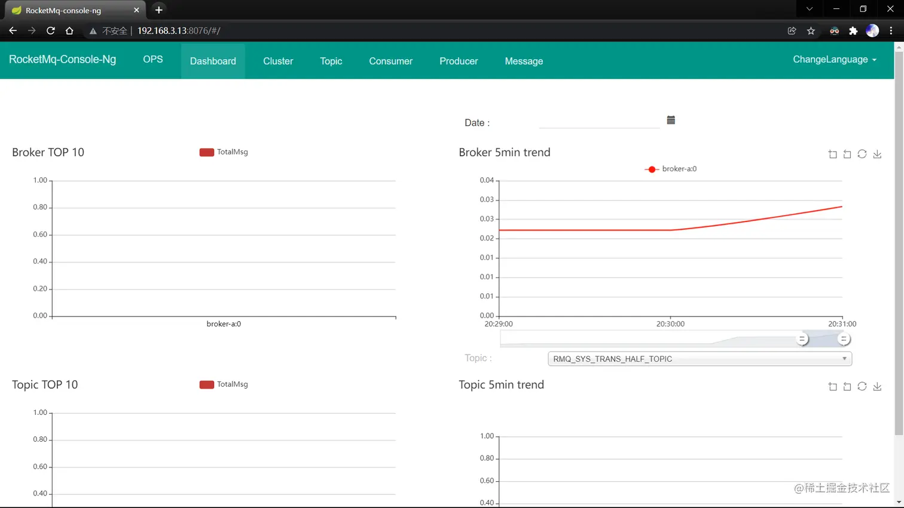Click the RocketMq-Console-Ng brand link
904x508 pixels.
[x=62, y=60]
